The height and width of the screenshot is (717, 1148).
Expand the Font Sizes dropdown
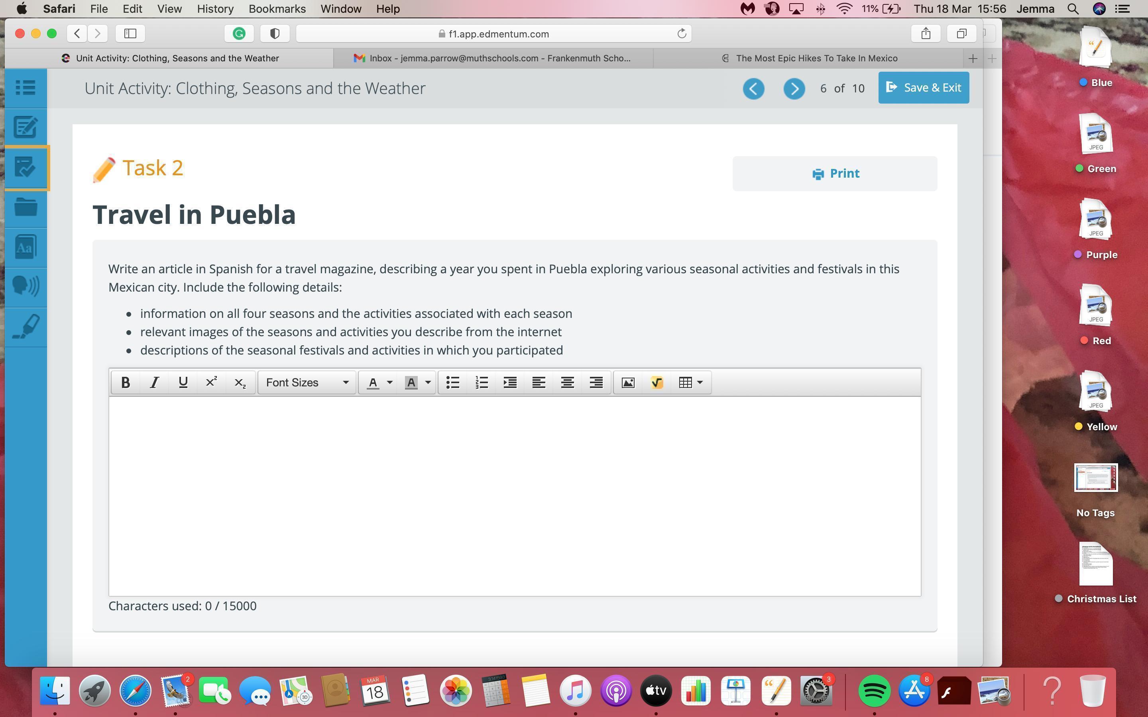point(307,383)
